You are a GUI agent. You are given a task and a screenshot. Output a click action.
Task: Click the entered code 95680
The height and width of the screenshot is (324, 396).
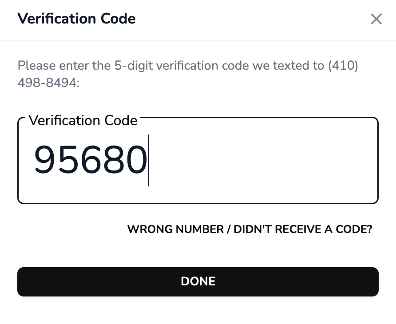click(91, 161)
